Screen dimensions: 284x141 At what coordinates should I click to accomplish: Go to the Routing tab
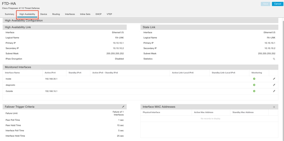56,14
